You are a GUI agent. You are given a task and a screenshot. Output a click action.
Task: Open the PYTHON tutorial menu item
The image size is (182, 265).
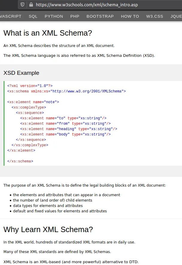54,16
